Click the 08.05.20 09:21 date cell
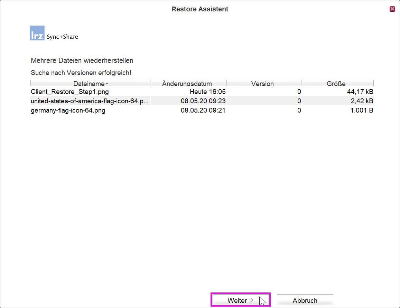 [x=203, y=110]
